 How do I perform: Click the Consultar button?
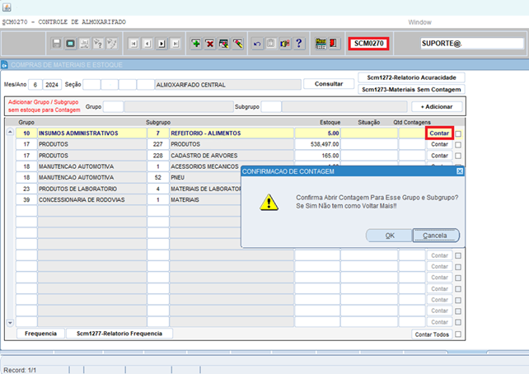329,84
